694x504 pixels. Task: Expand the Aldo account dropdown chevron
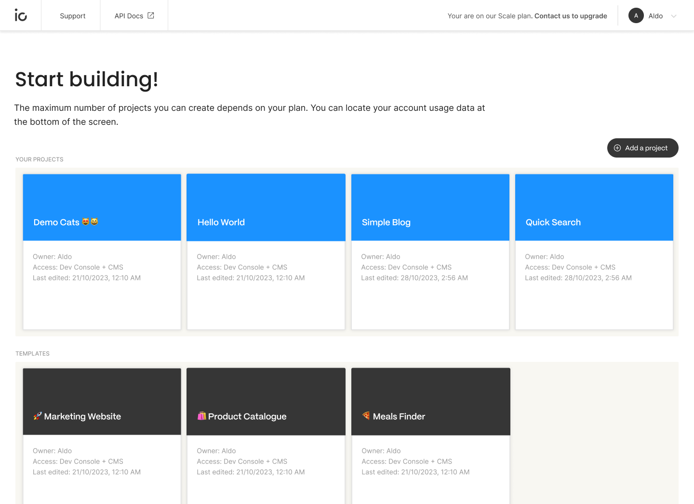point(674,16)
